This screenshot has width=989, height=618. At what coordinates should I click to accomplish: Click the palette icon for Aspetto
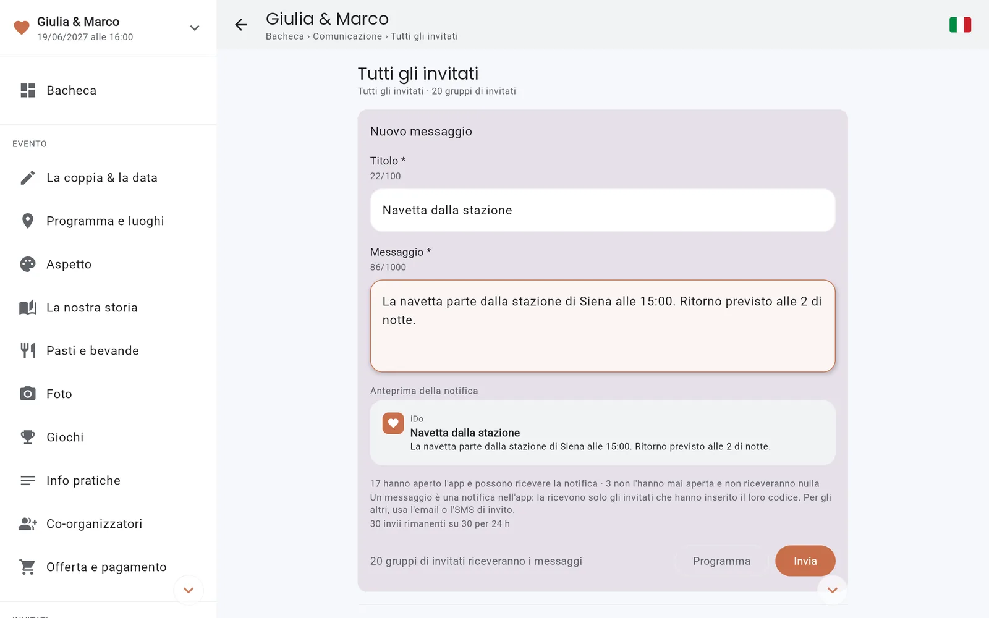point(28,265)
